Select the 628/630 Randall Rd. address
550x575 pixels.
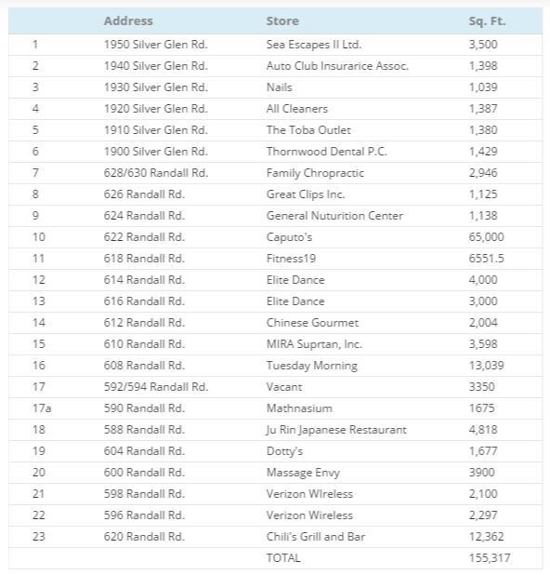tap(156, 173)
